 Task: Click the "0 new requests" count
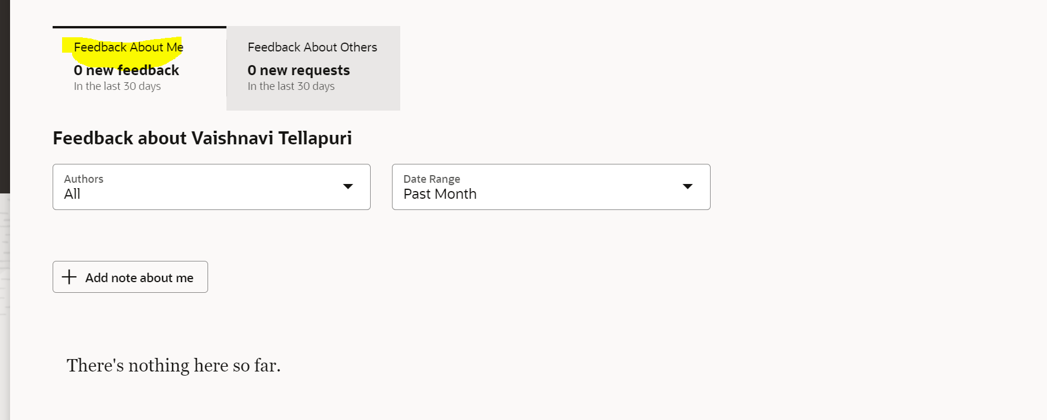299,70
